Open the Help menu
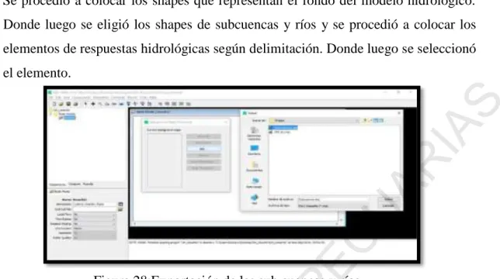The height and width of the screenshot is (279, 500). point(153,98)
